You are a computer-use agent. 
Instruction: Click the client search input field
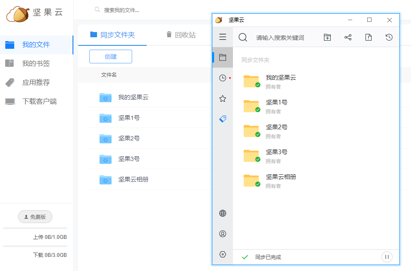[x=283, y=37]
